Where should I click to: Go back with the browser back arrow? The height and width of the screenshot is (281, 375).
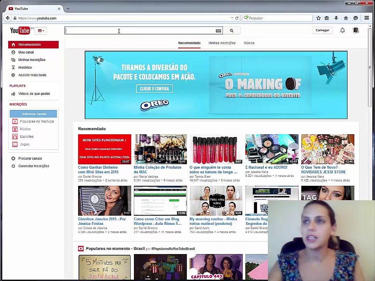(x=8, y=18)
